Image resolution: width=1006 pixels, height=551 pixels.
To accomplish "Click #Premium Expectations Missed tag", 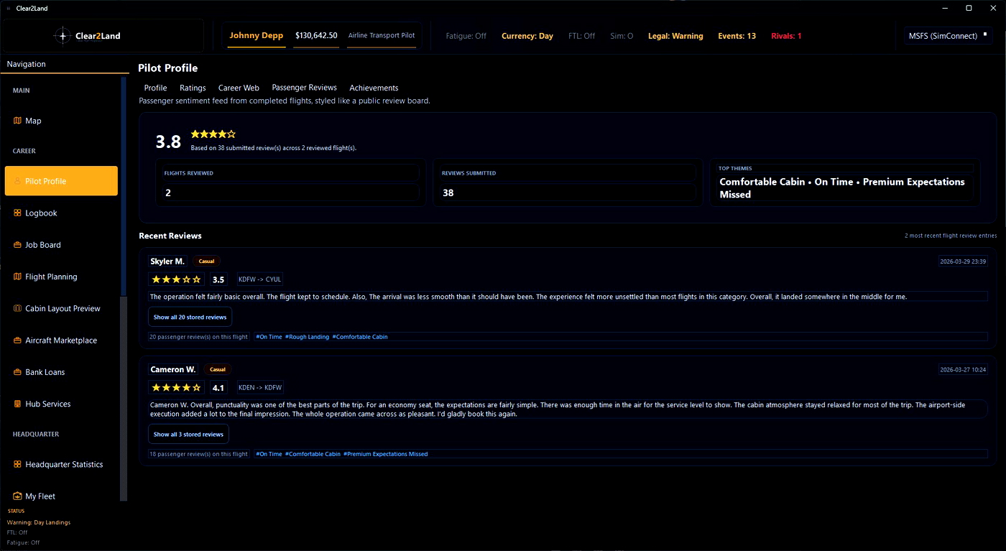I will point(386,454).
